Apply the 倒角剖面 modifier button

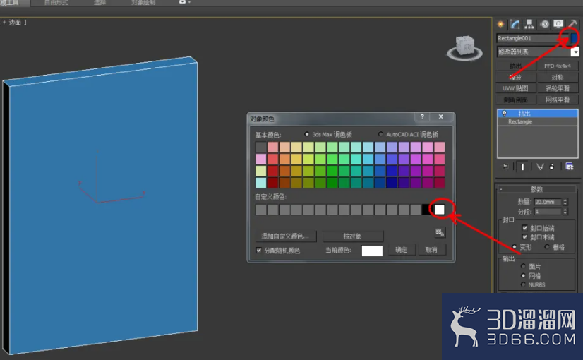coord(515,100)
